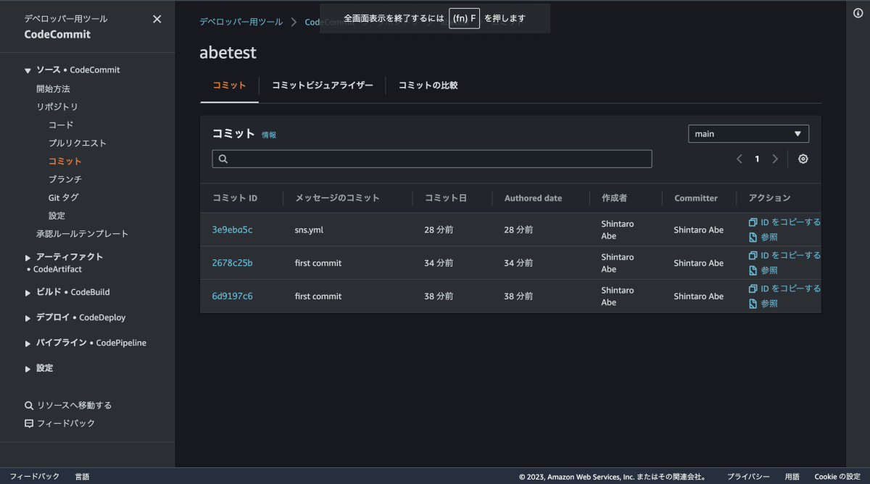Switch to コミットの比較 tab
Screen dimensions: 870x484
click(428, 85)
